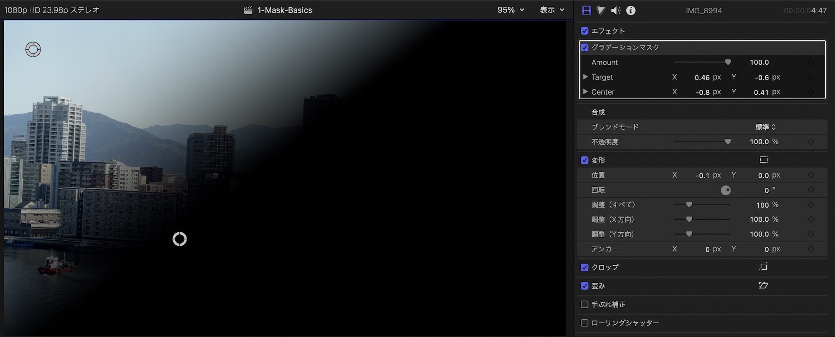This screenshot has width=835, height=337.
Task: Click the アンカー Y value 0
Action: click(x=767, y=249)
